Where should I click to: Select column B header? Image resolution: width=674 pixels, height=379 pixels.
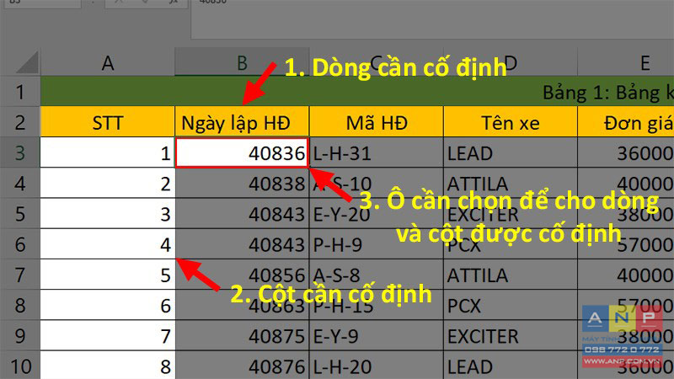click(242, 63)
